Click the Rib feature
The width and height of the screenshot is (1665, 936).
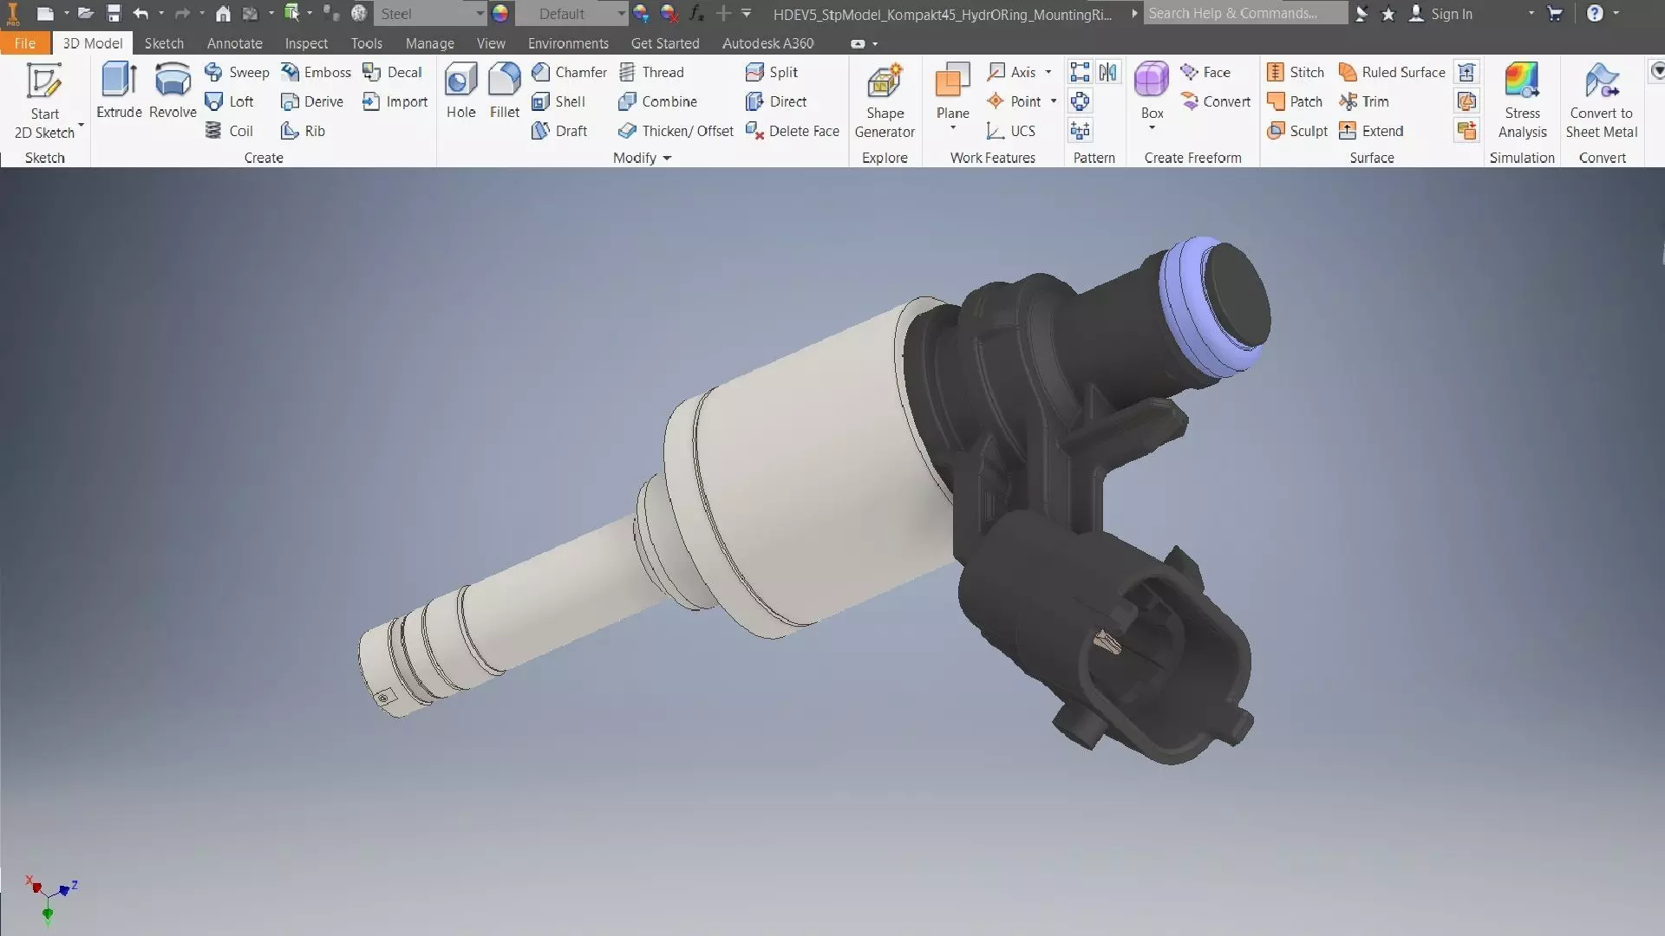point(303,131)
